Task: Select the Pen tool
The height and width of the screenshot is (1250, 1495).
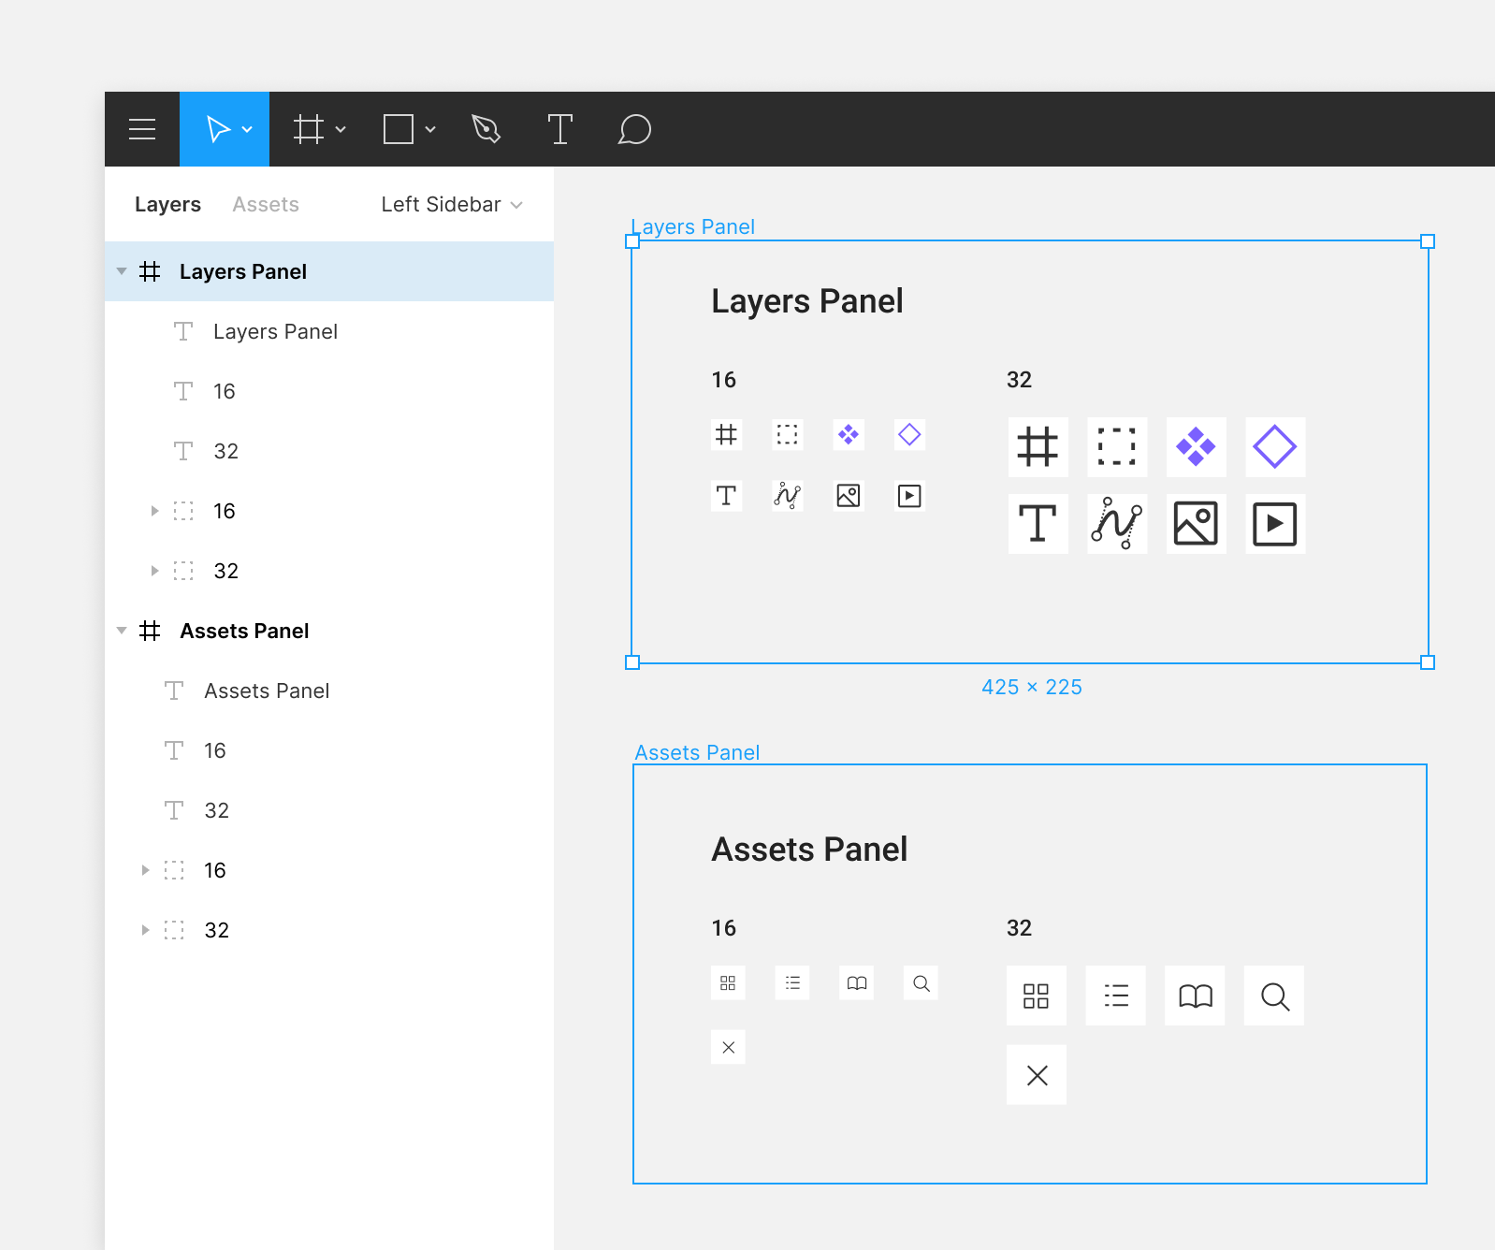Action: point(486,129)
